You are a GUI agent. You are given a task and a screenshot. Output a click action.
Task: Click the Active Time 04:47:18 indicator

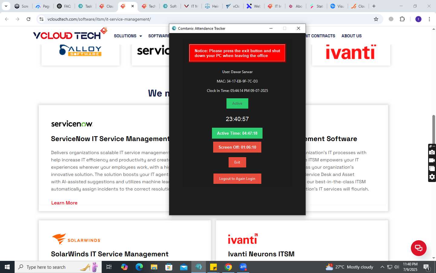tap(237, 133)
